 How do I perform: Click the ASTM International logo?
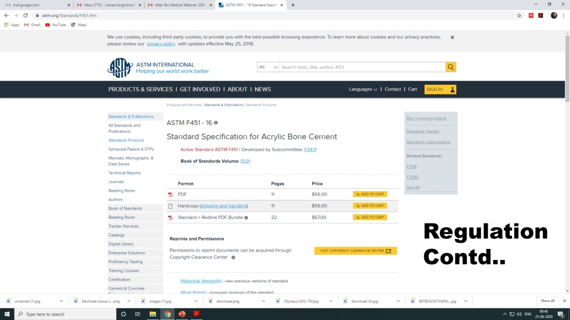pyautogui.click(x=120, y=67)
